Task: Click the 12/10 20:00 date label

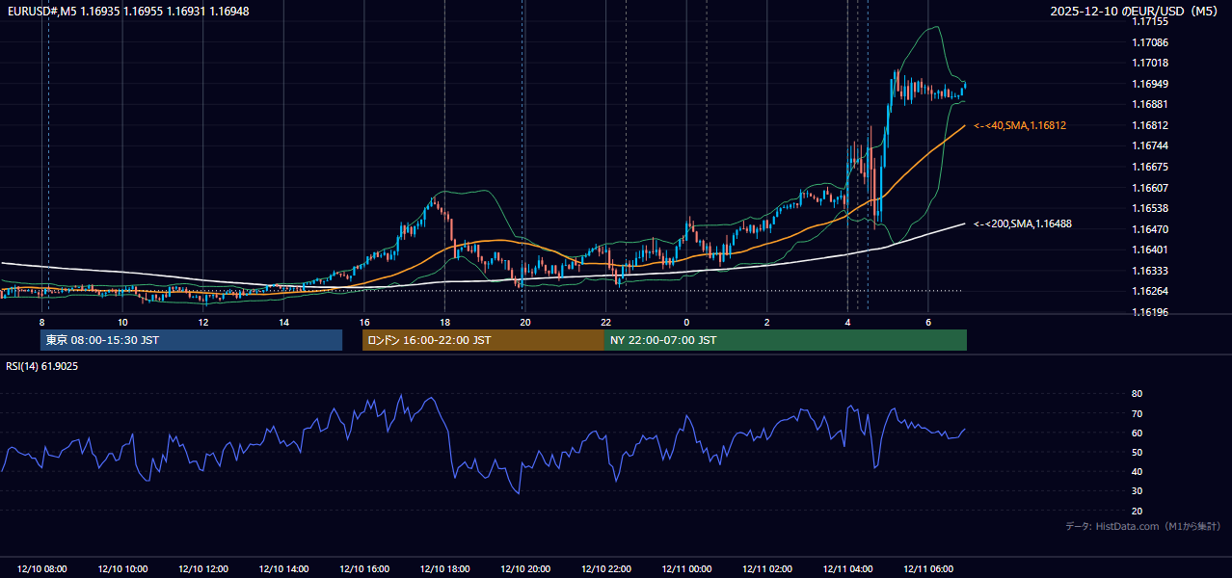Action: (525, 569)
